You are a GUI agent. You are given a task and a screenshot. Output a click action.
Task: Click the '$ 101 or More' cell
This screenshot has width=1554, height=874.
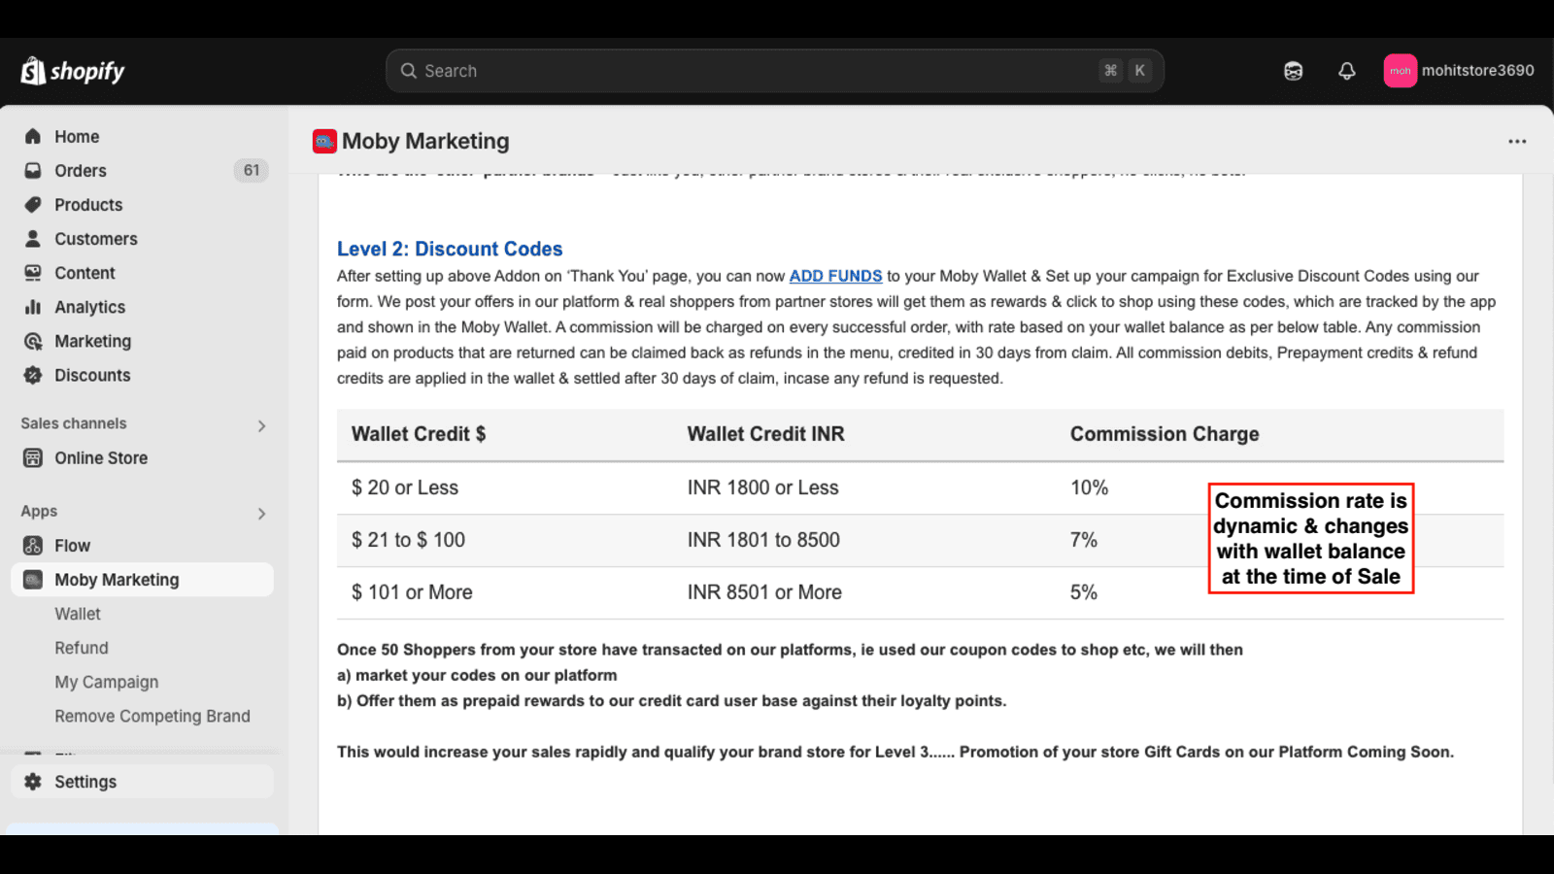[412, 592]
